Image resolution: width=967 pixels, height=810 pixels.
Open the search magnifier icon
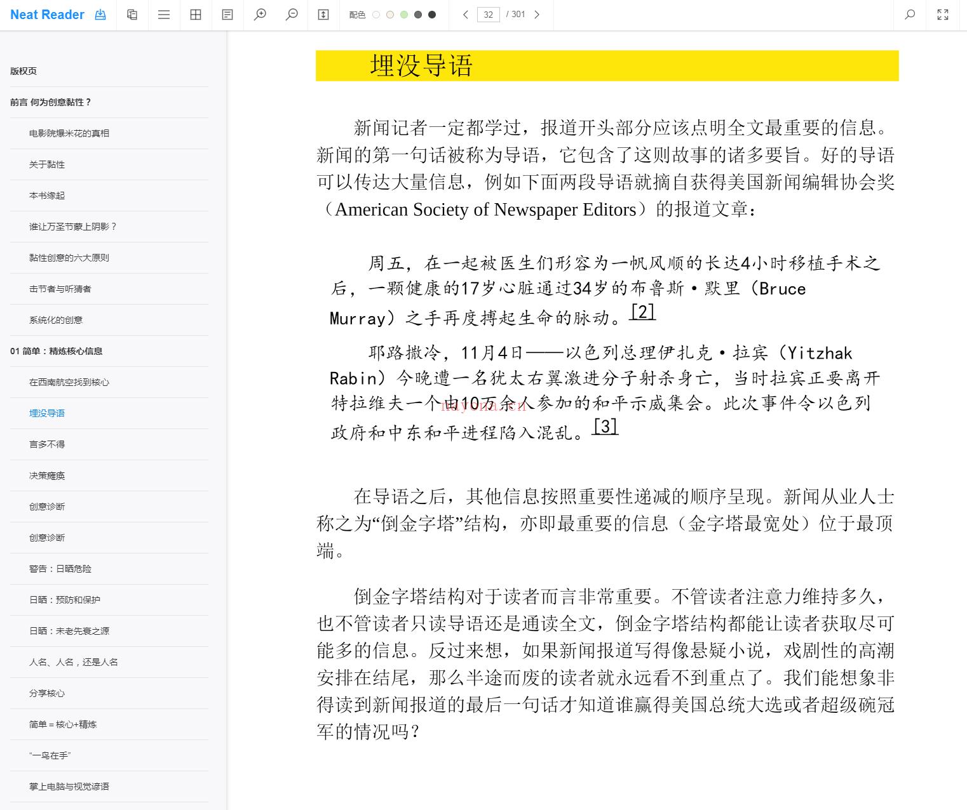click(x=910, y=15)
